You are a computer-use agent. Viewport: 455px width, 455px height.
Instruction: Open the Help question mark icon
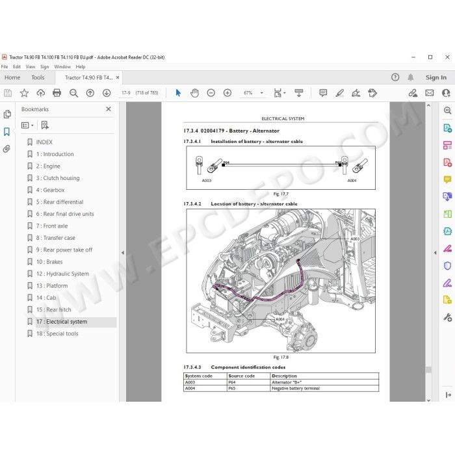pos(395,77)
